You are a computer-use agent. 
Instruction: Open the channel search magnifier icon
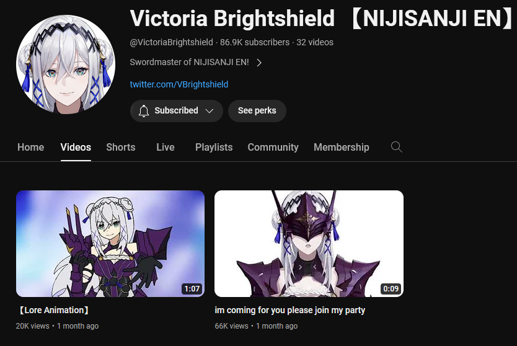[396, 147]
